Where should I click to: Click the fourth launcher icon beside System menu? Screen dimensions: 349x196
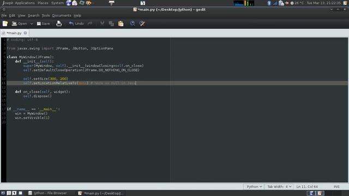point(89,3)
